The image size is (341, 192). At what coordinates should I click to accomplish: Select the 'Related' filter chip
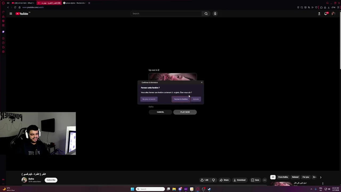click(295, 177)
